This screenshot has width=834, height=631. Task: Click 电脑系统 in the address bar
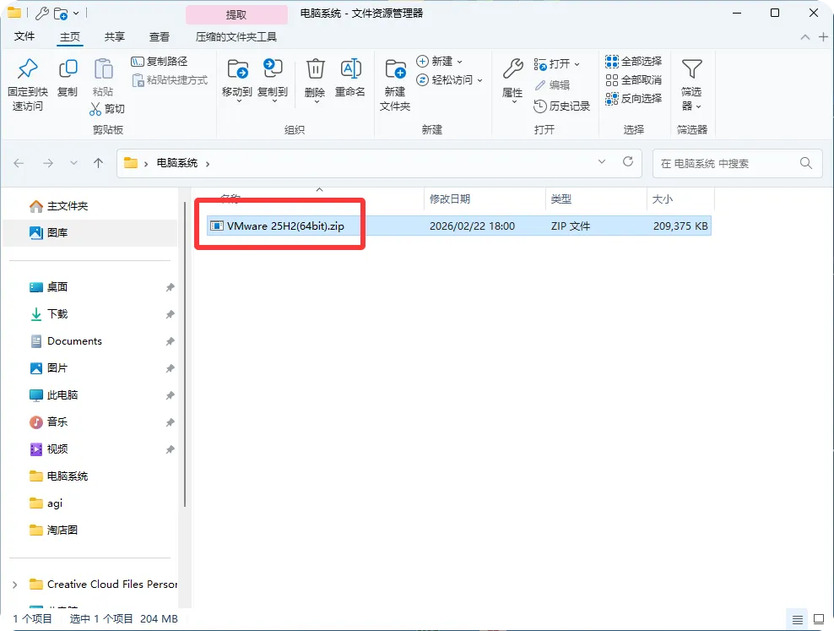pyautogui.click(x=176, y=163)
